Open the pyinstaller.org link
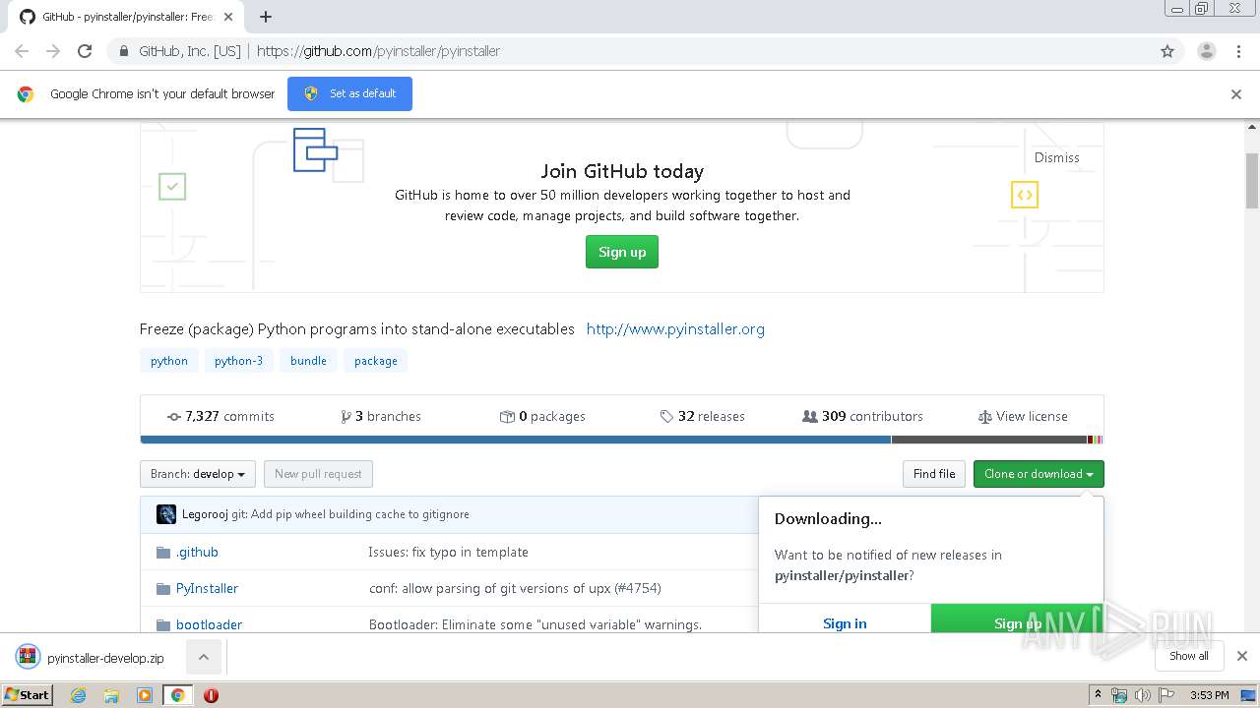 click(x=675, y=329)
